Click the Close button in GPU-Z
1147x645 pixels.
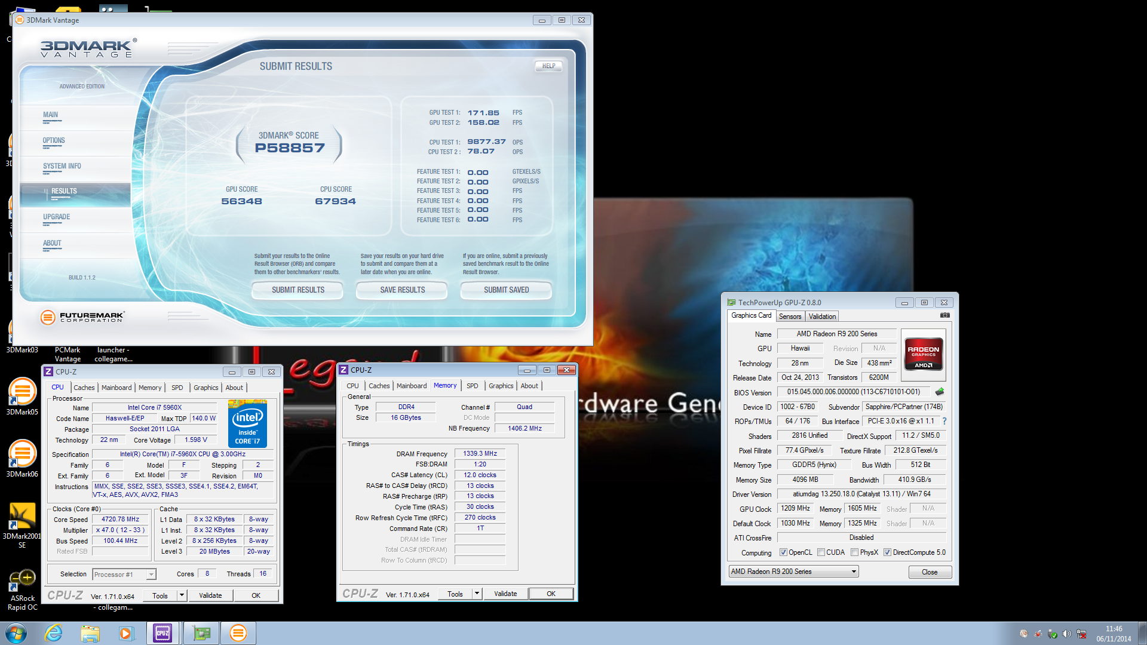pyautogui.click(x=930, y=572)
